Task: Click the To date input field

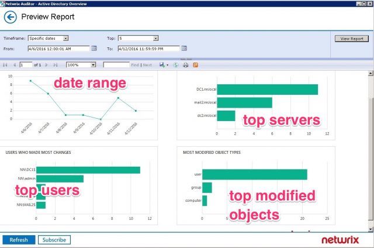Action: [149, 49]
